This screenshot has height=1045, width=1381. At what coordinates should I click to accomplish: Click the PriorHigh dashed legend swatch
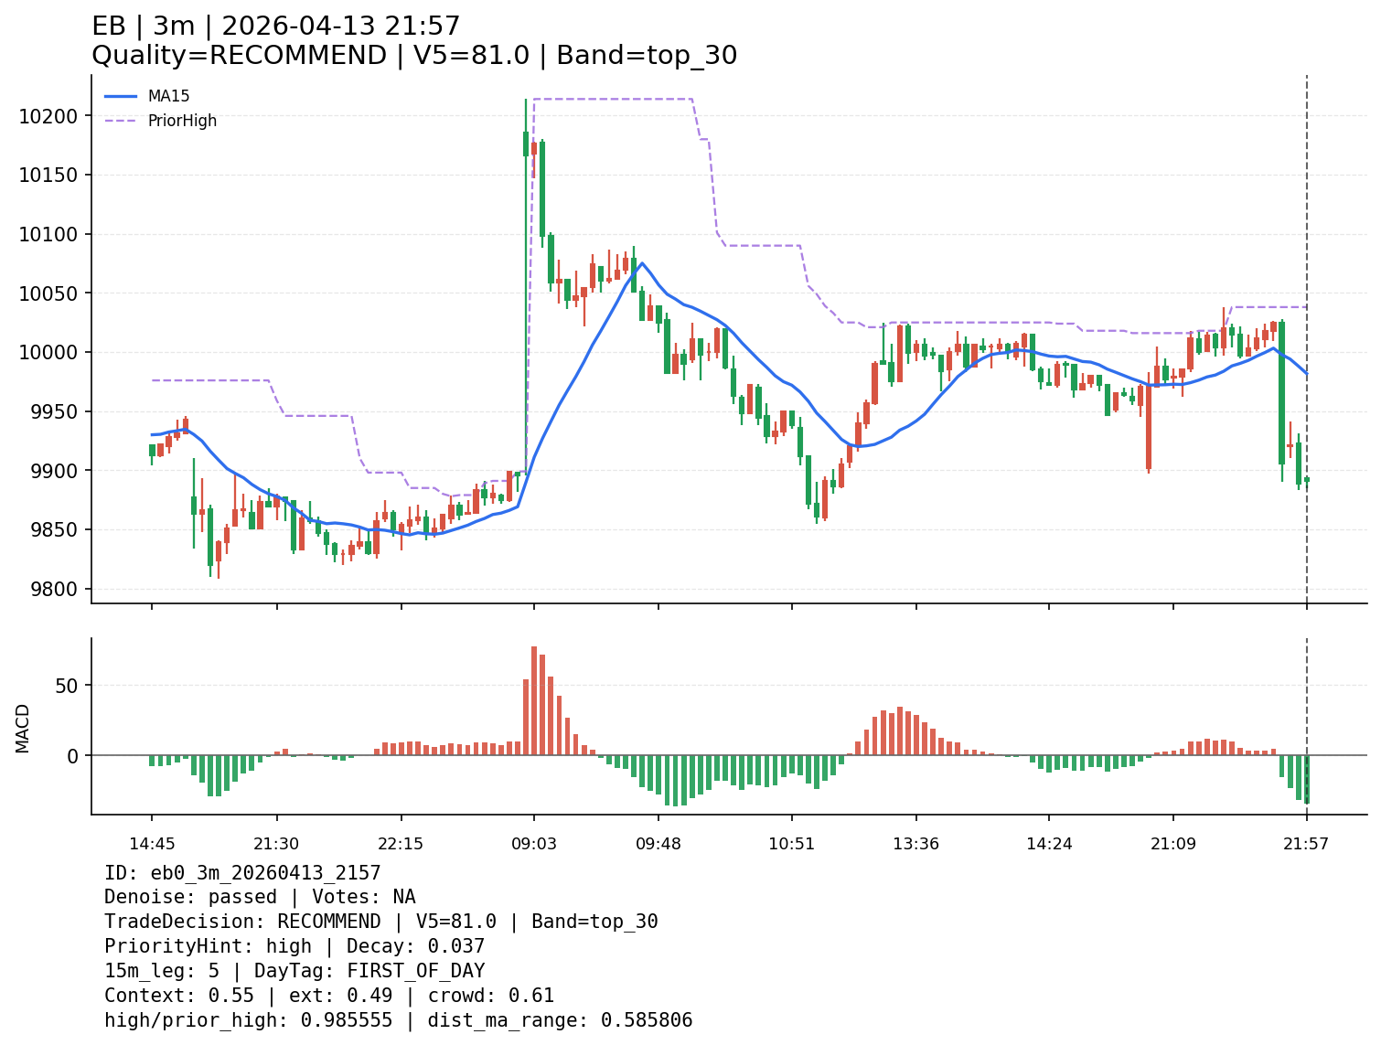click(121, 121)
